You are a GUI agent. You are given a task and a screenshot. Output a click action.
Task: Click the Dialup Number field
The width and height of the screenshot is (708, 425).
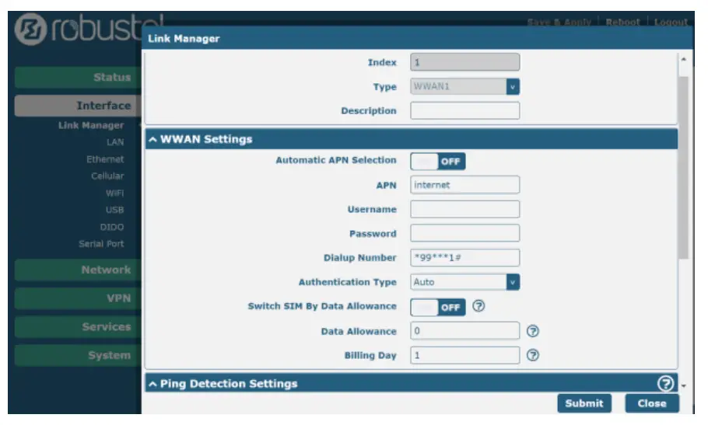(x=464, y=258)
